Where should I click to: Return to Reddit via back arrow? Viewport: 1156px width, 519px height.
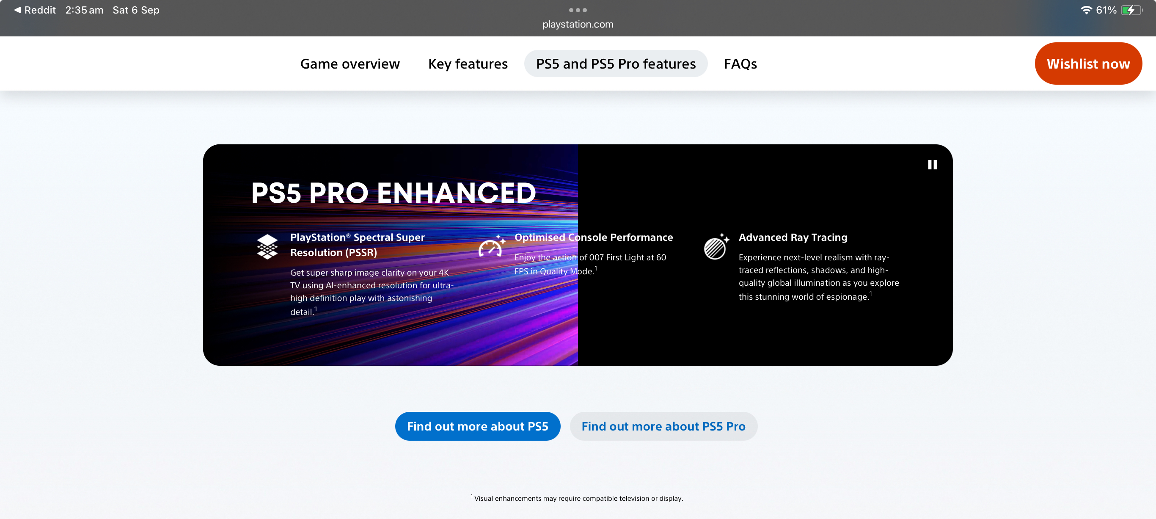pyautogui.click(x=35, y=10)
